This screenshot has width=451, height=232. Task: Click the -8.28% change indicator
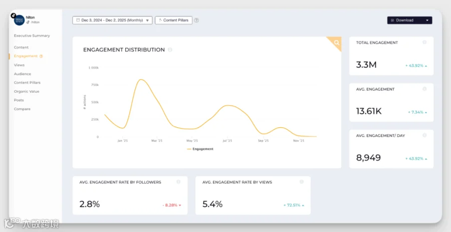pyautogui.click(x=172, y=205)
